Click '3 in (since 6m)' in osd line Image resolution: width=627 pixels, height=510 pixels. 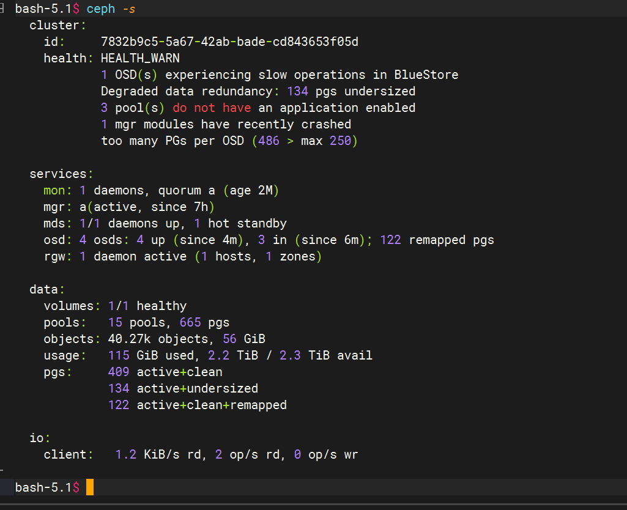click(311, 240)
